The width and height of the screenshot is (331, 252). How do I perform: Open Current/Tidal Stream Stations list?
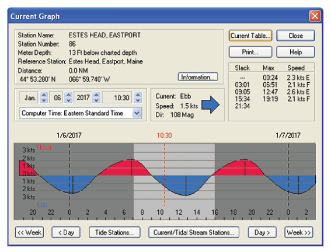pyautogui.click(x=194, y=232)
